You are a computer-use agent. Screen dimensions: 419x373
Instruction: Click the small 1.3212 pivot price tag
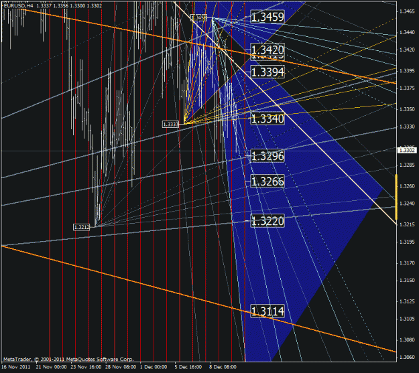click(x=82, y=227)
